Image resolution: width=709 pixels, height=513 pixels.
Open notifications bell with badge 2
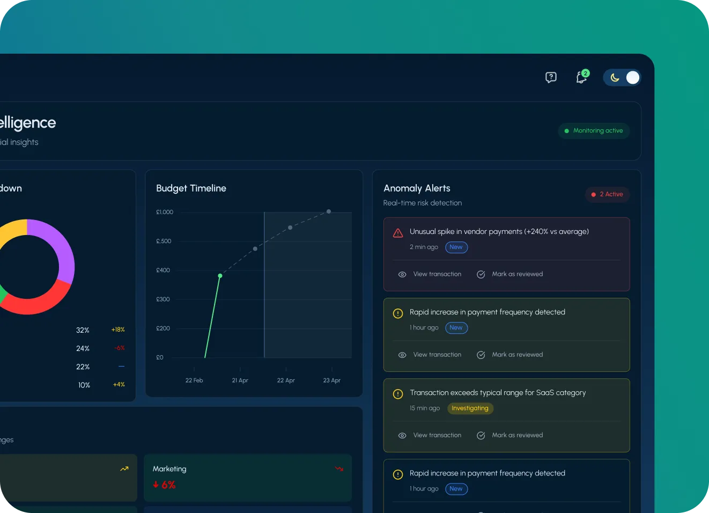(582, 77)
